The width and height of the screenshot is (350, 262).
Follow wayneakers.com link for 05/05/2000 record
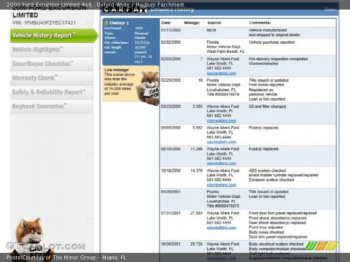pyautogui.click(x=221, y=142)
